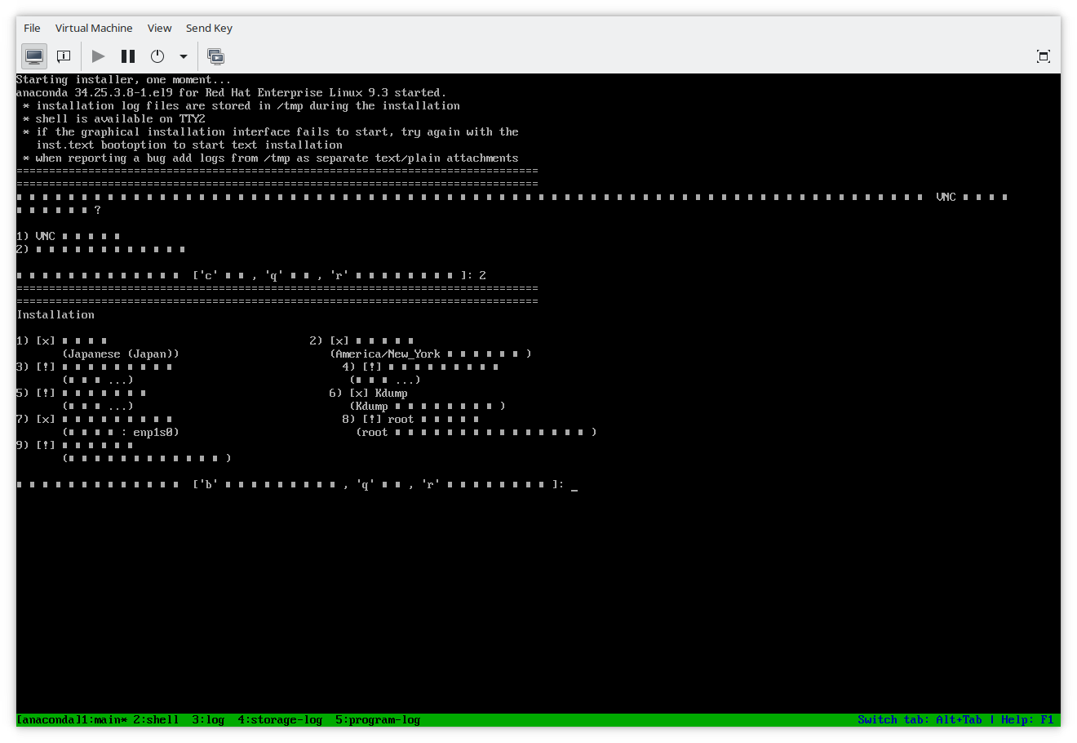This screenshot has height=743, width=1077.
Task: Show the graphical console view
Action: [34, 56]
